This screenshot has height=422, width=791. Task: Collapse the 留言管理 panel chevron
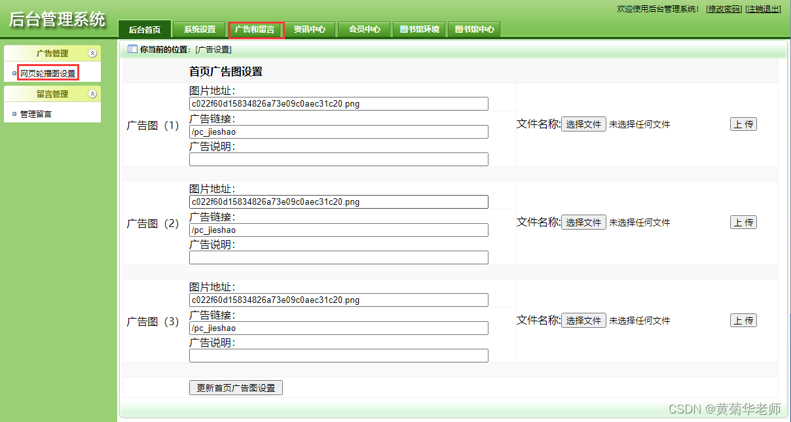coord(92,94)
